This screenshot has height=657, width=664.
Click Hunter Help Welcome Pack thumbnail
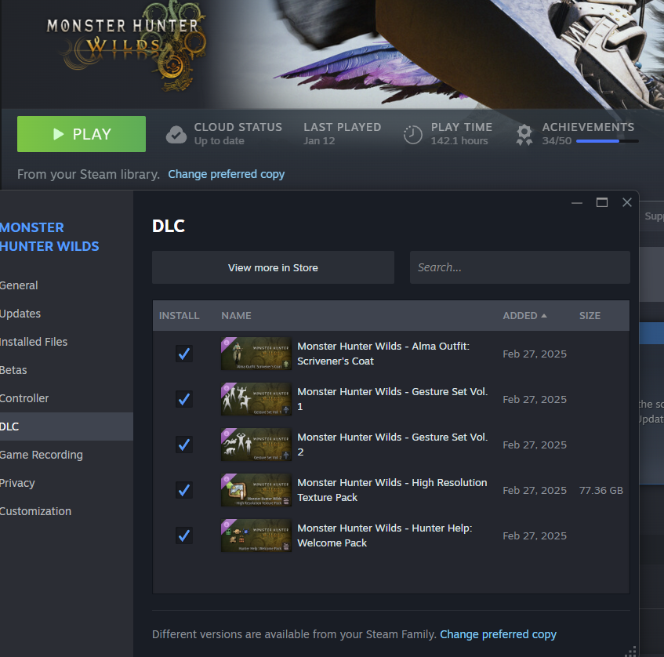point(256,535)
